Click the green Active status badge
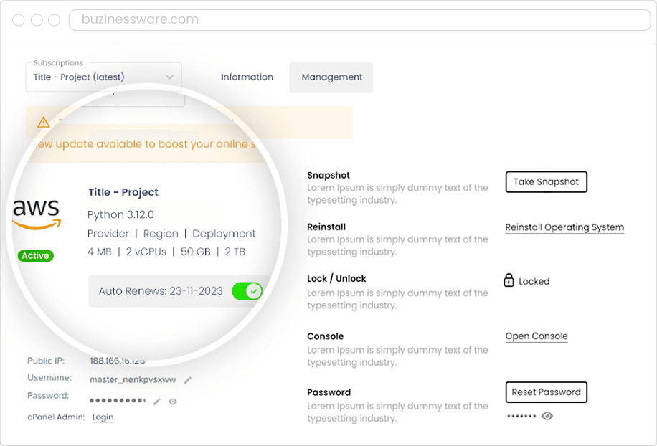This screenshot has height=446, width=657. (x=35, y=255)
